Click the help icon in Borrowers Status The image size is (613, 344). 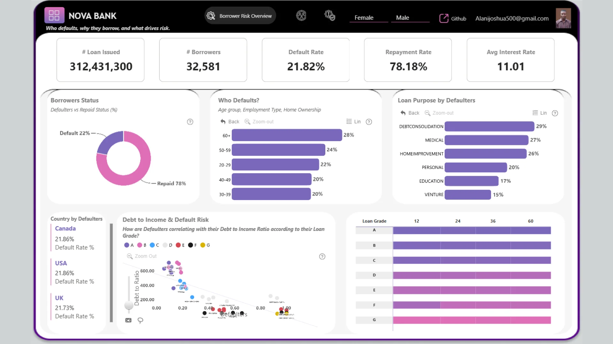190,122
